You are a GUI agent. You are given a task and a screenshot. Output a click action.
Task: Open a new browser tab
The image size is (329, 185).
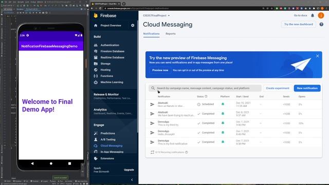click(x=124, y=4)
